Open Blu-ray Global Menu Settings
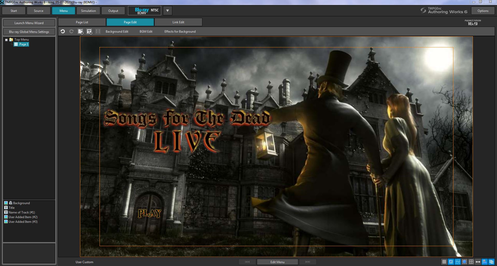 pos(29,32)
